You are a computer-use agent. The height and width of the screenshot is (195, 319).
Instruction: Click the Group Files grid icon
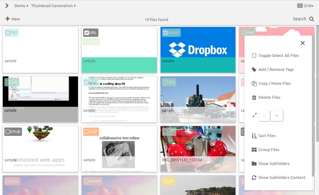[254, 150]
